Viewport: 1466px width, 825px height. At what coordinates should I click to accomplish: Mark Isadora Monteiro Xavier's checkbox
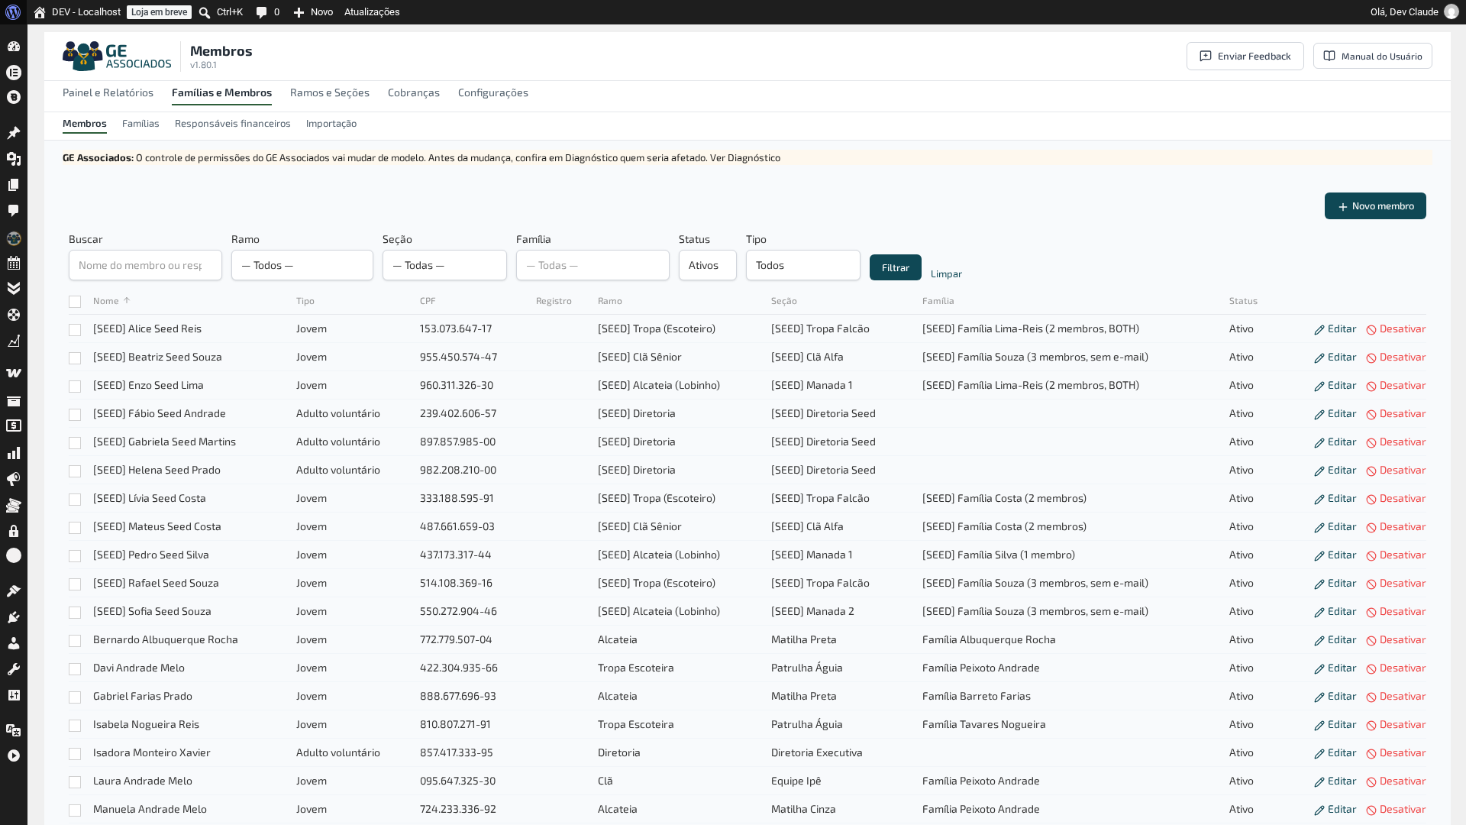[x=75, y=754]
